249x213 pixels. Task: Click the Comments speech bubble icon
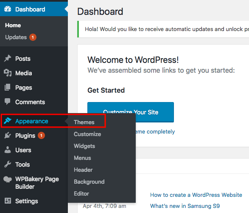pyautogui.click(x=8, y=102)
